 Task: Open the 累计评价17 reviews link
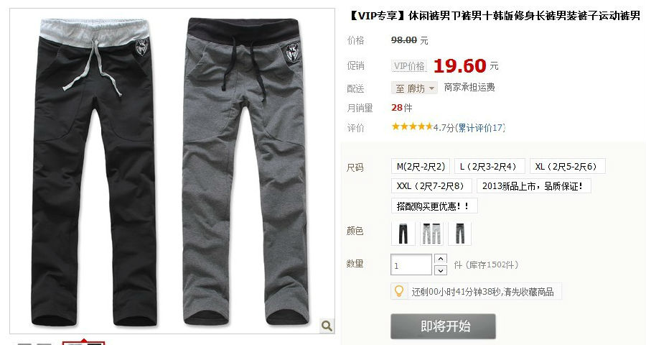coord(481,128)
